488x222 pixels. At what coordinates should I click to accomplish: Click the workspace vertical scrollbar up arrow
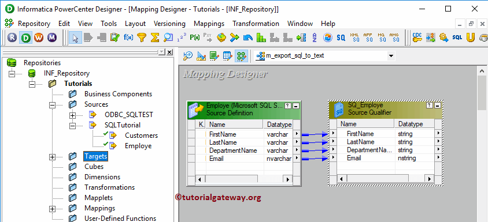tap(482, 72)
